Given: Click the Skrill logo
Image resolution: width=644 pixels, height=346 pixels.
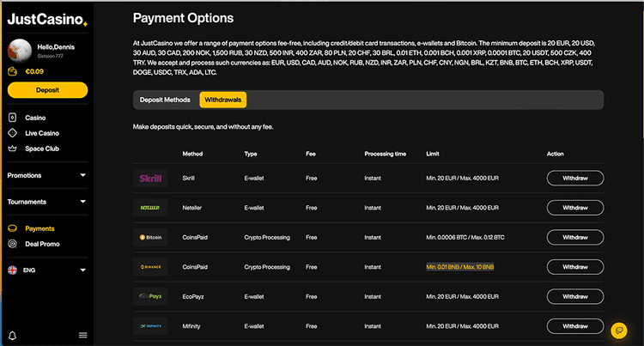Looking at the screenshot, I should point(150,178).
